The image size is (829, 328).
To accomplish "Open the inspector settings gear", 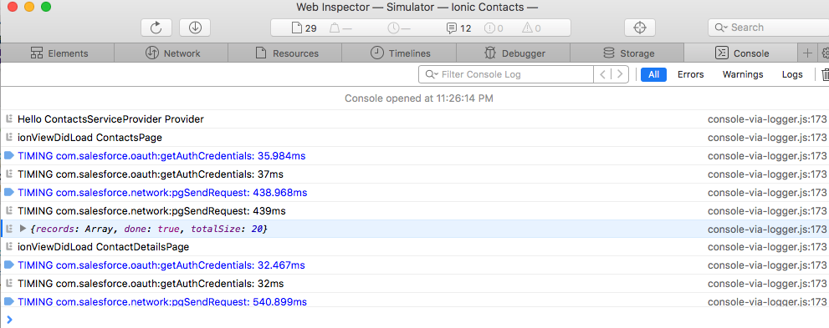I will coord(825,53).
